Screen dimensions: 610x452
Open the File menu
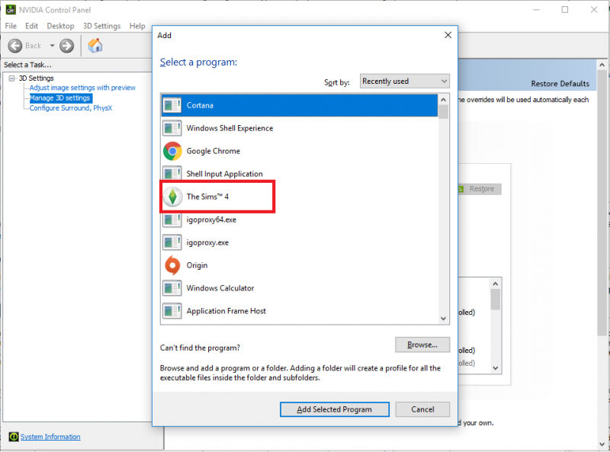pyautogui.click(x=11, y=26)
